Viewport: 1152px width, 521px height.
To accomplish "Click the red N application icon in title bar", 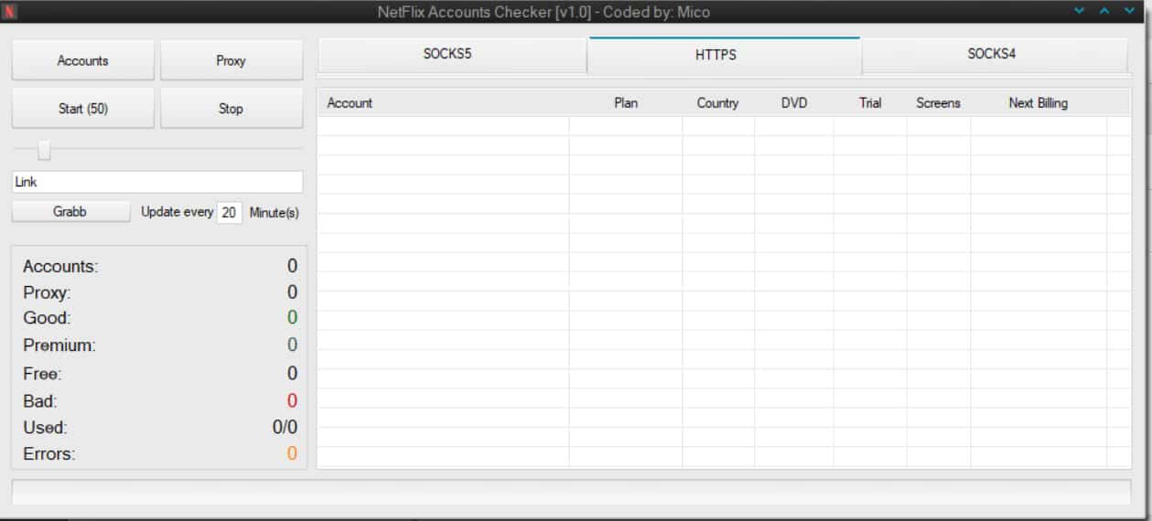I will click(10, 12).
